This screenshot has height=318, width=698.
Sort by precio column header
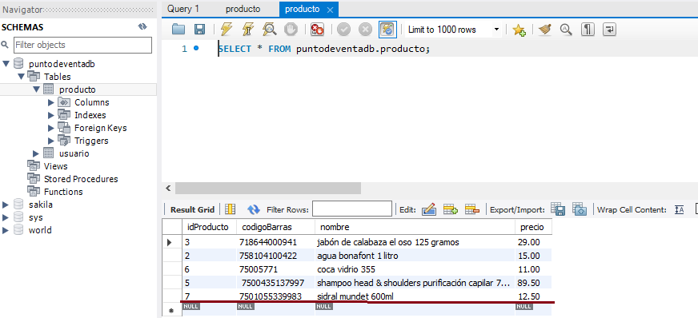click(x=533, y=227)
